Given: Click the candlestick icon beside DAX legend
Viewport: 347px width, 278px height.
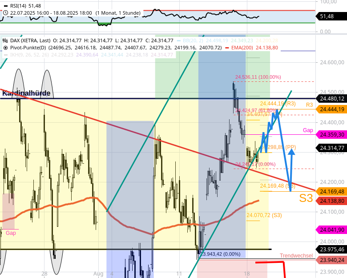Looking at the screenshot, I should 5,40.
